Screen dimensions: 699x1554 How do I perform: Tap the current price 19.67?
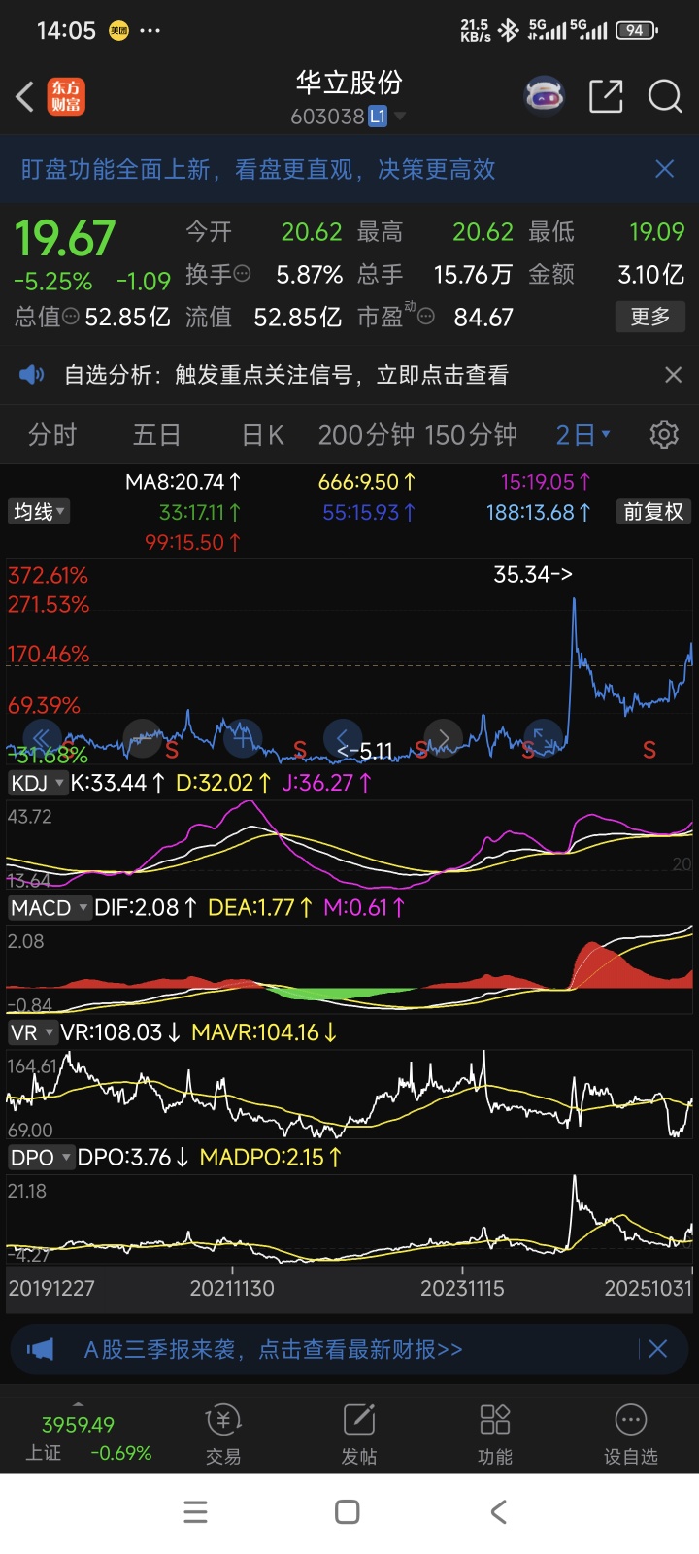(x=65, y=238)
